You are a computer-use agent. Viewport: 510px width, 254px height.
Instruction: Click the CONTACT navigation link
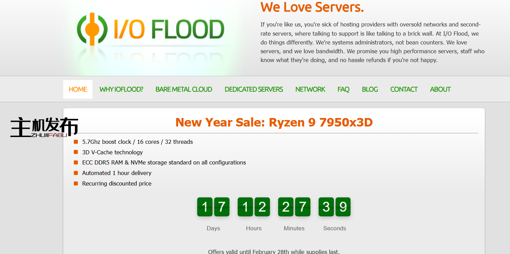404,90
